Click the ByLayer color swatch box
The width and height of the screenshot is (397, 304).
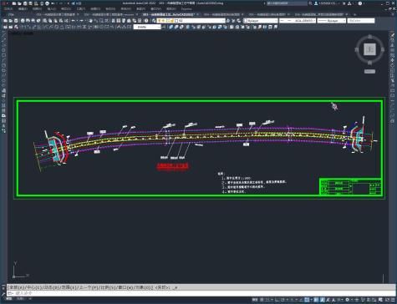pos(245,21)
